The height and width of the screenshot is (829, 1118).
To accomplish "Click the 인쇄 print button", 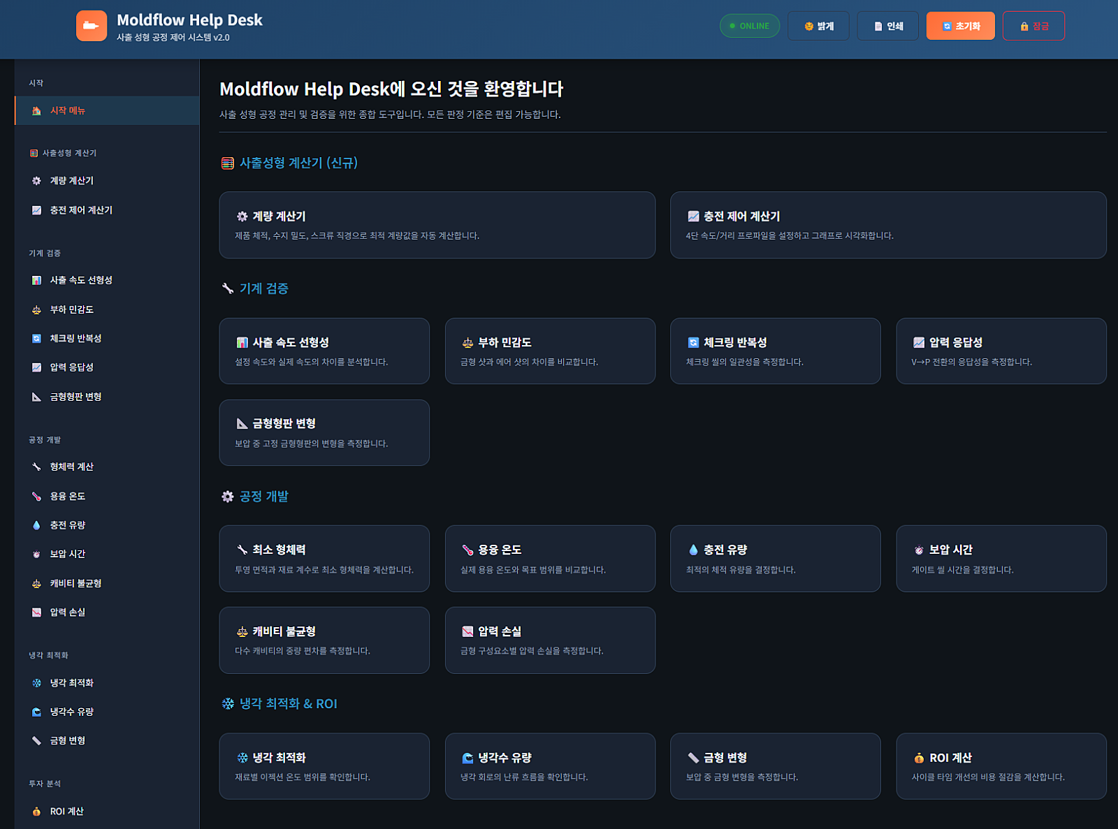I will (888, 26).
